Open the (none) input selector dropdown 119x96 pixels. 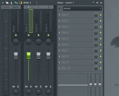click(82, 8)
